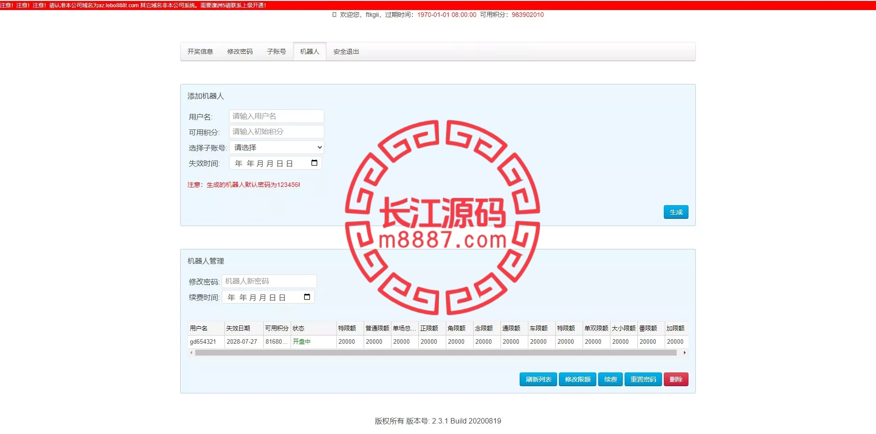
Task: Open the 开奖信息 tab
Action: [200, 52]
